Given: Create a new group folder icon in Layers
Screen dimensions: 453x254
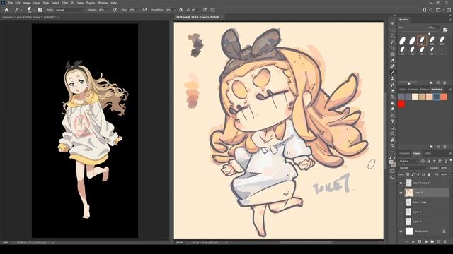Looking at the screenshot, I should point(432,241).
